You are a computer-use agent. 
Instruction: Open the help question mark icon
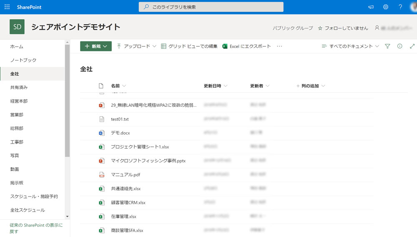tap(400, 7)
